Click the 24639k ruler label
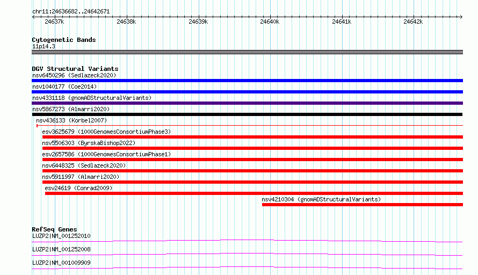Viewport: 478px width, 275px height. point(198,21)
